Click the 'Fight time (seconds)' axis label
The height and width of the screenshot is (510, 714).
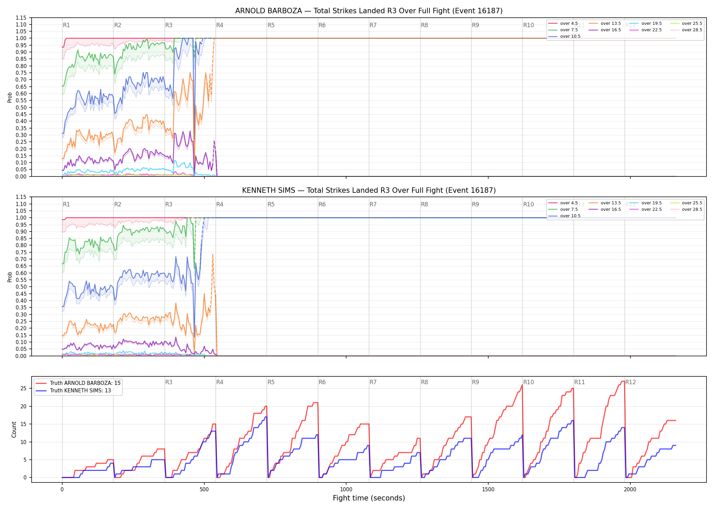pos(369,498)
